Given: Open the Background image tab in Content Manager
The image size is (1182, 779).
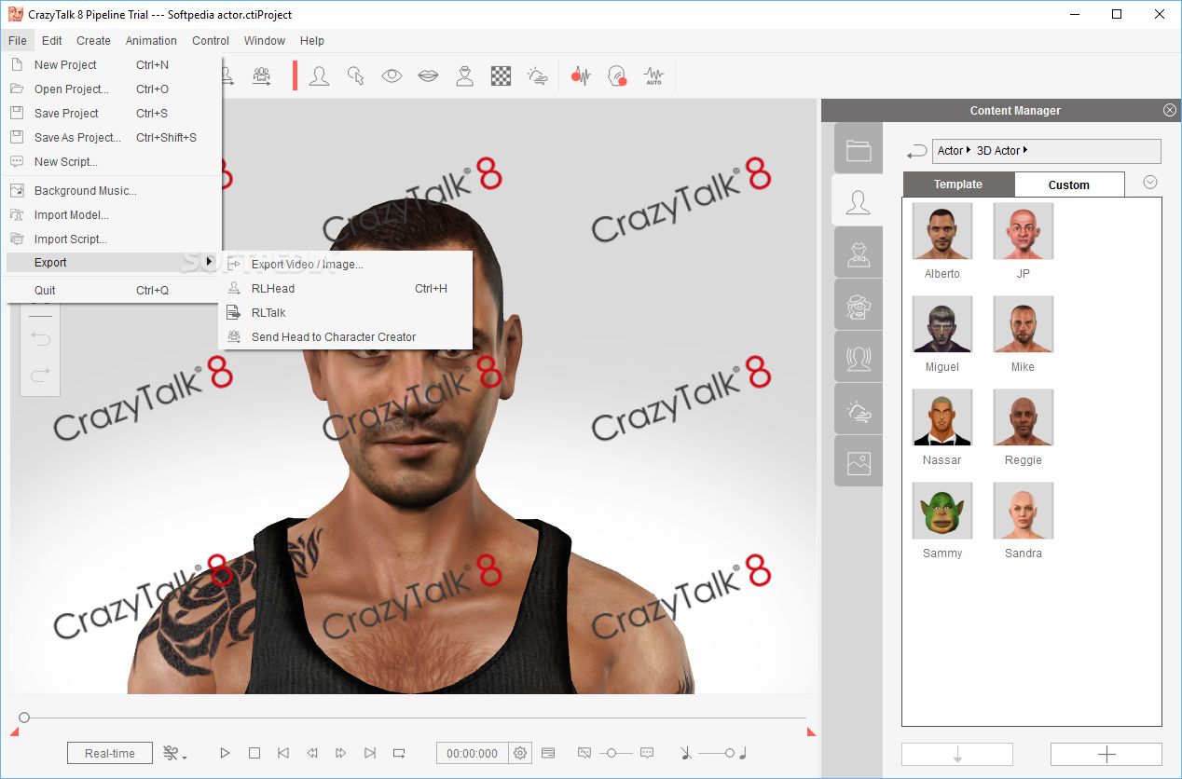Looking at the screenshot, I should click(859, 461).
